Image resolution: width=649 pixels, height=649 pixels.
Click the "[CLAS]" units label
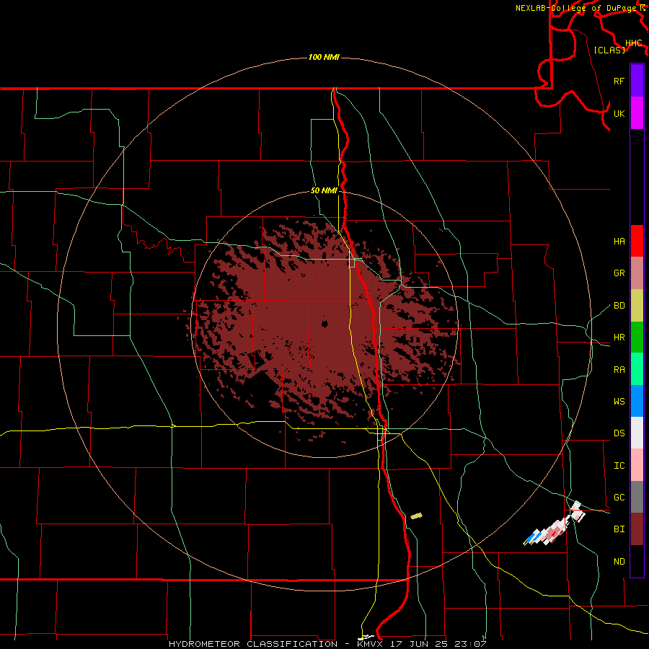point(609,50)
